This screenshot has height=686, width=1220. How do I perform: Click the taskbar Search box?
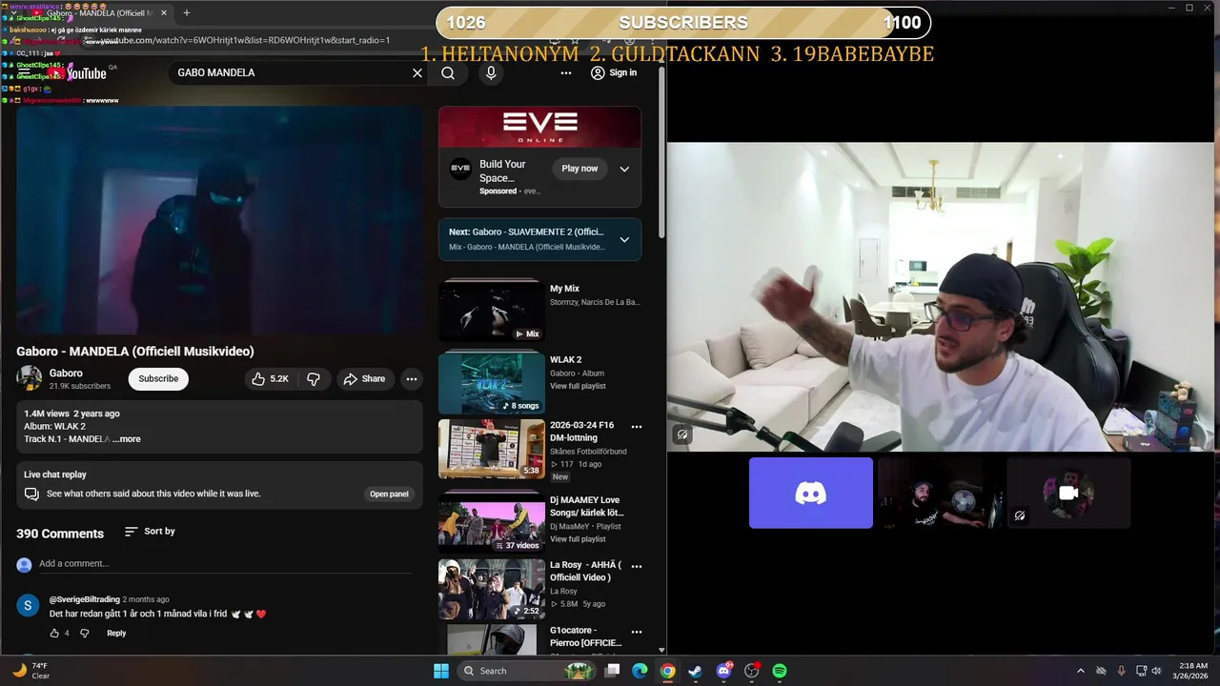coord(526,671)
